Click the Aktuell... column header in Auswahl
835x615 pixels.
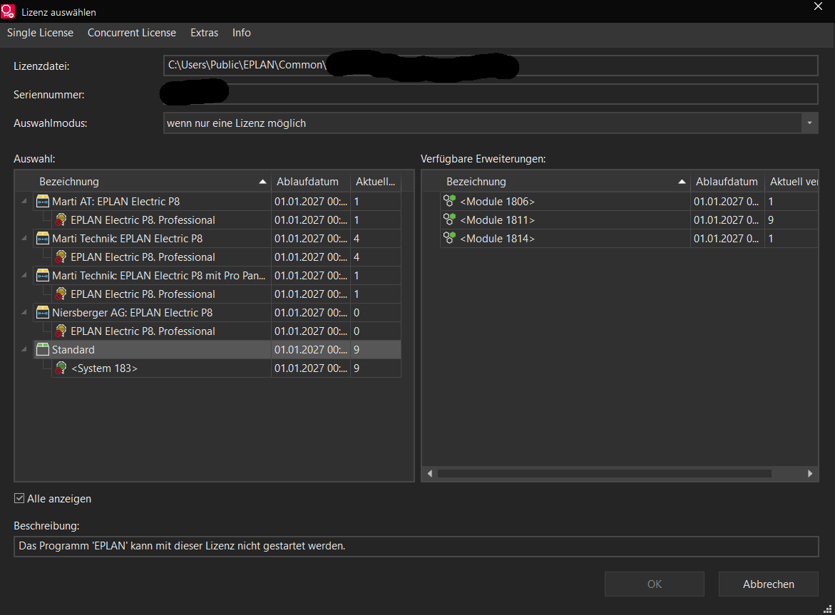pyautogui.click(x=376, y=182)
